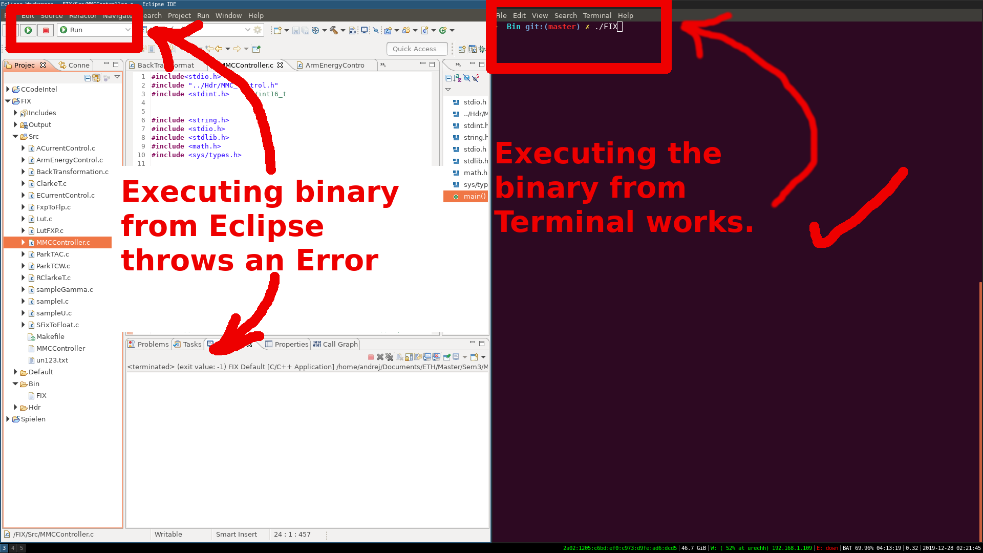Open the Tasks tab
This screenshot has height=553, width=983.
187,344
